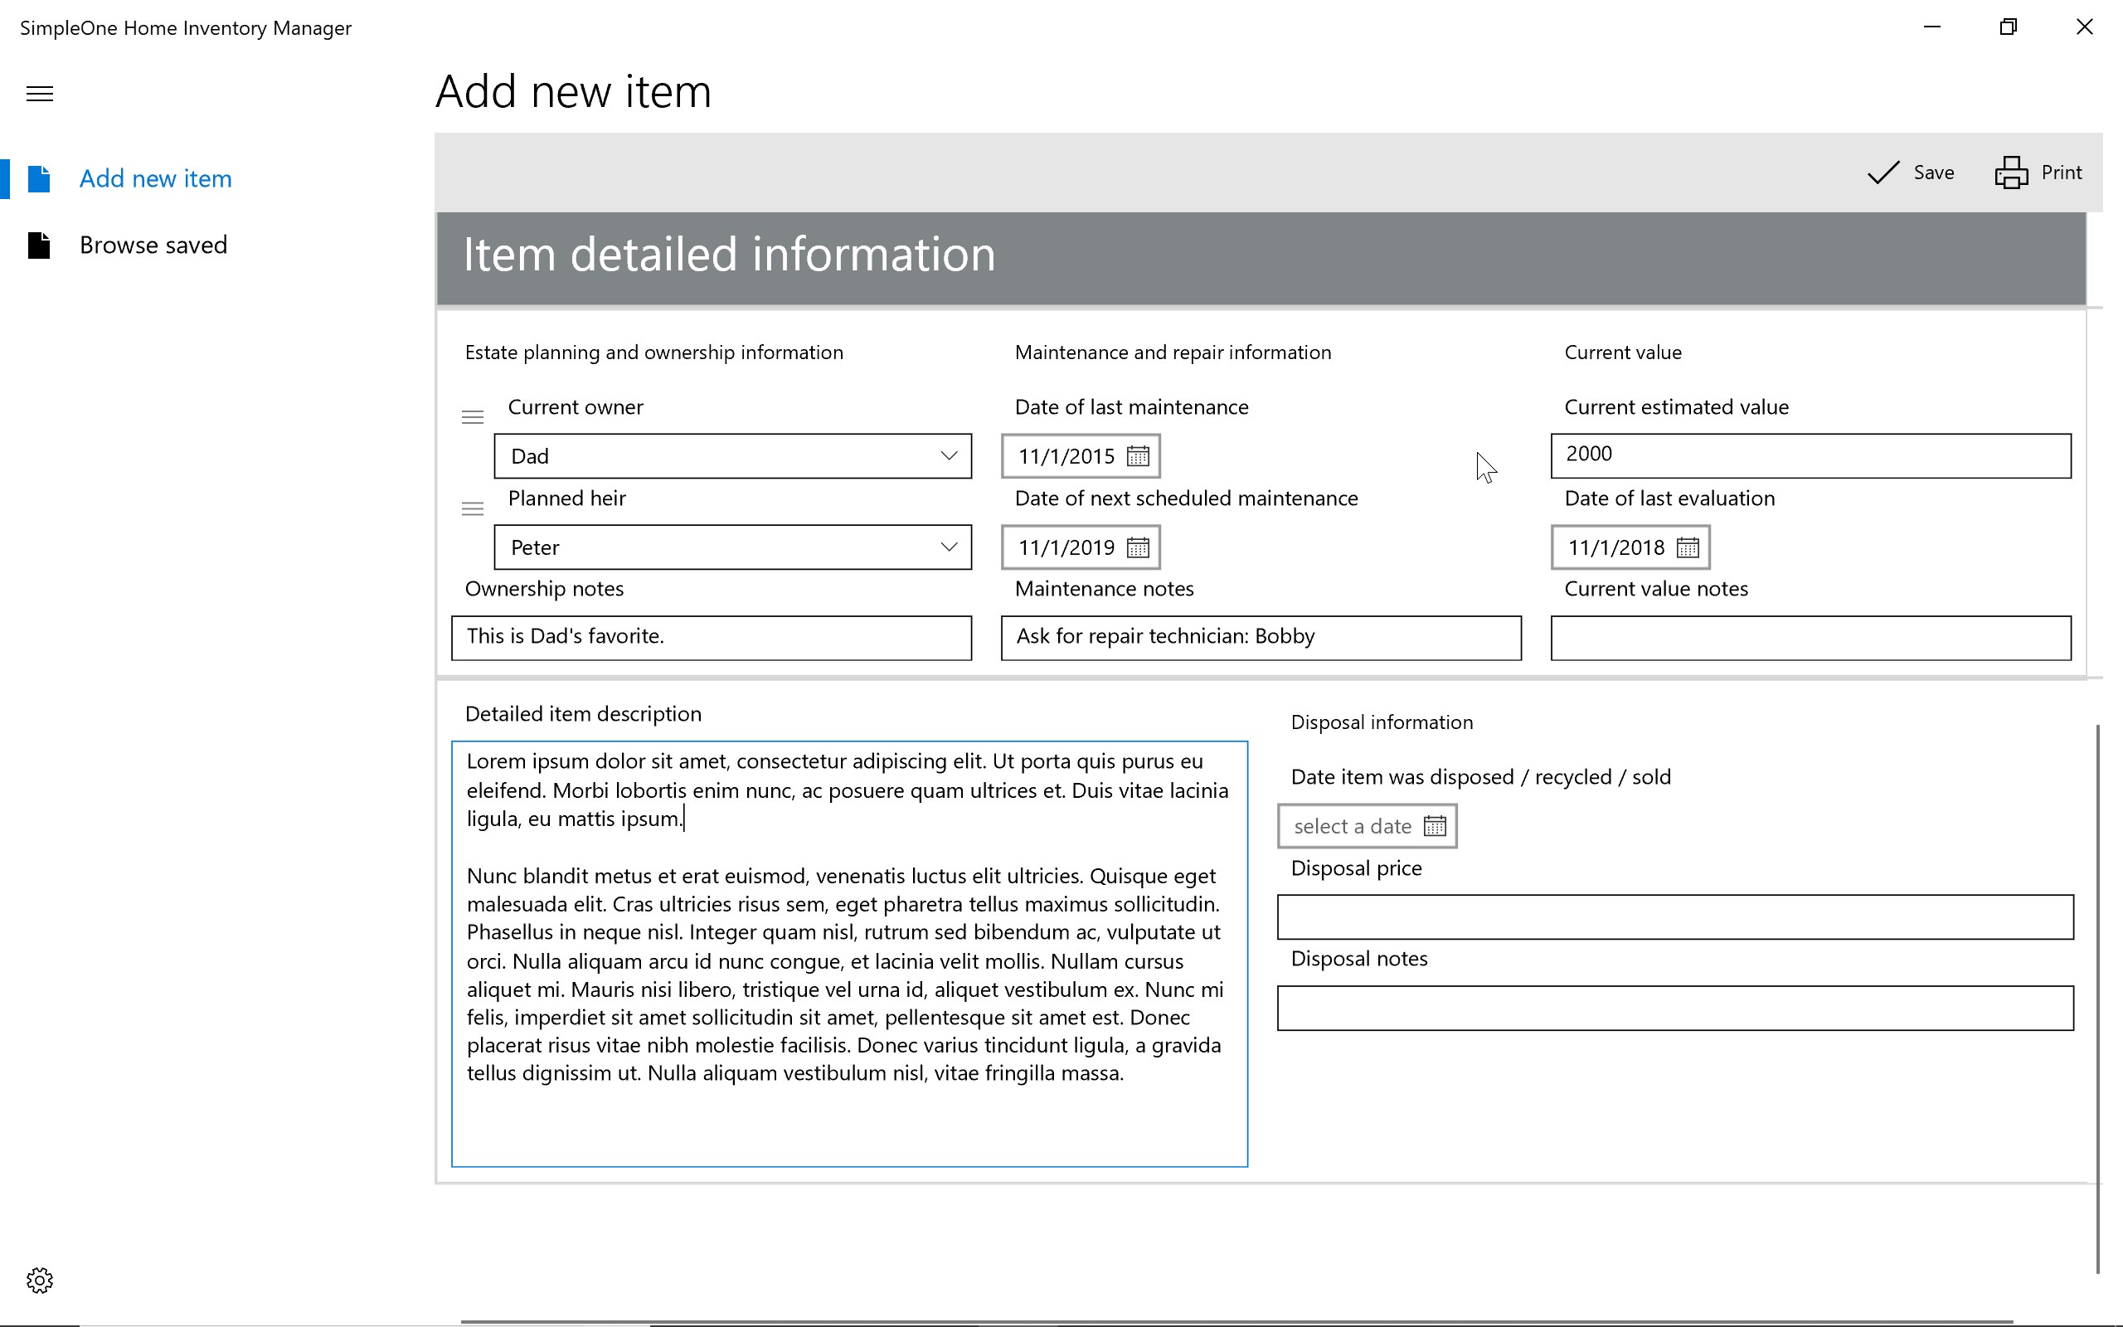Image resolution: width=2123 pixels, height=1327 pixels.
Task: Open settings via the gear icon
Action: pos(40,1280)
